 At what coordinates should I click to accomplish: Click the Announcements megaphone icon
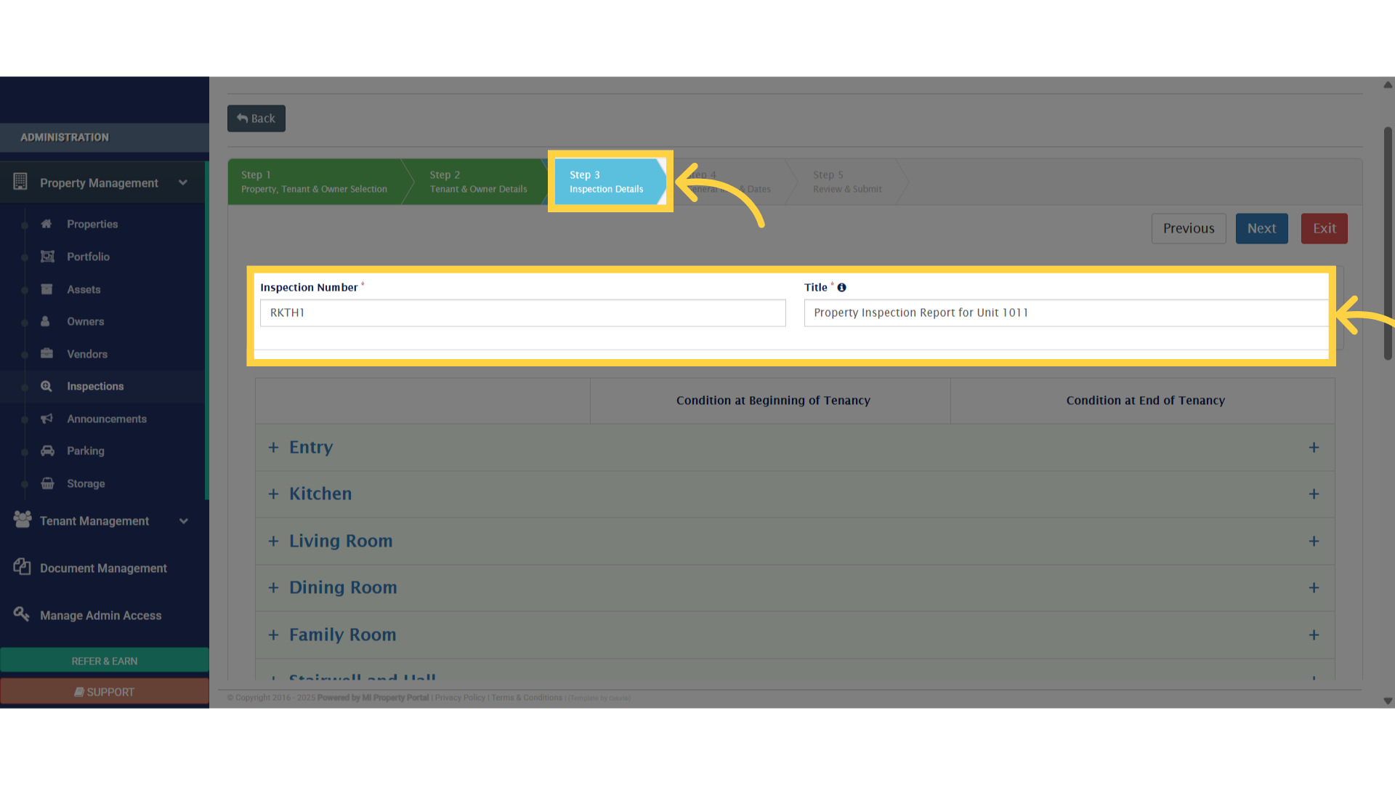(47, 419)
